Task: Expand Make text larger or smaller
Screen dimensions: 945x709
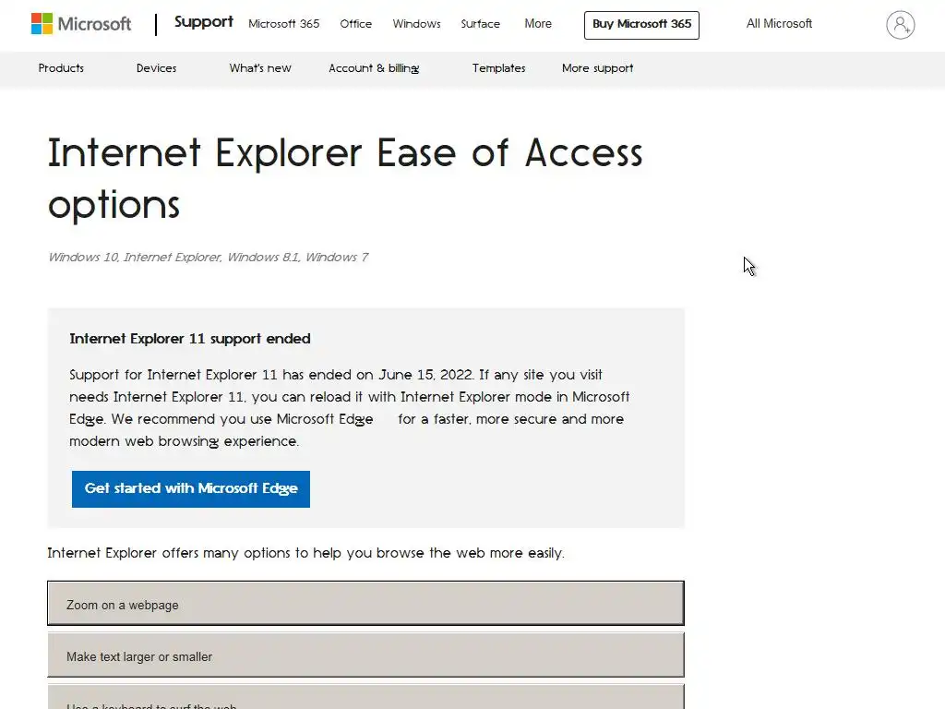Action: pyautogui.click(x=365, y=656)
